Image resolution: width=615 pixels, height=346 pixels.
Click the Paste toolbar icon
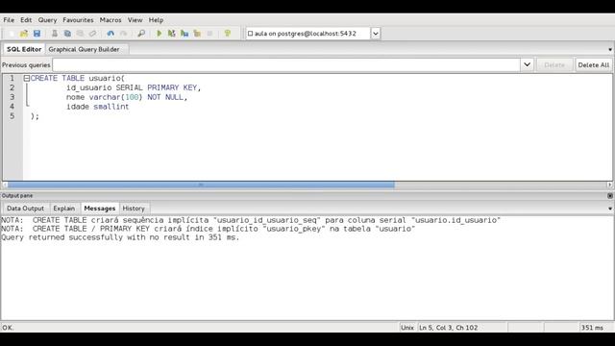80,34
